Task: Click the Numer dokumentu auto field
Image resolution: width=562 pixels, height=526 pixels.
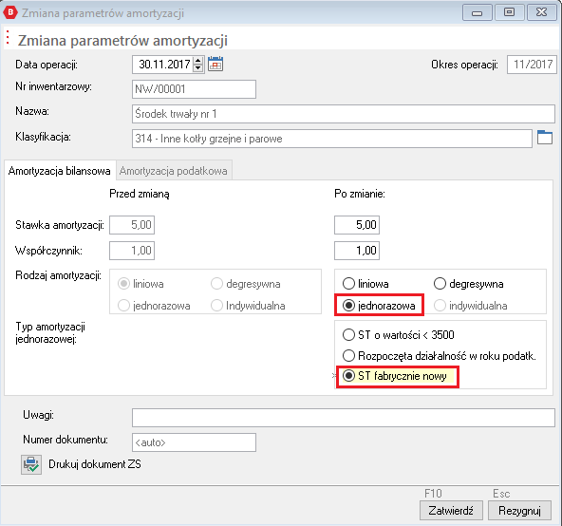Action: point(194,442)
